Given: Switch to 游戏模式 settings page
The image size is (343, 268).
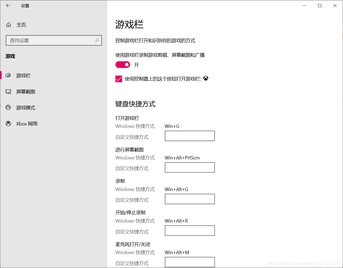Looking at the screenshot, I should (x=54, y=108).
